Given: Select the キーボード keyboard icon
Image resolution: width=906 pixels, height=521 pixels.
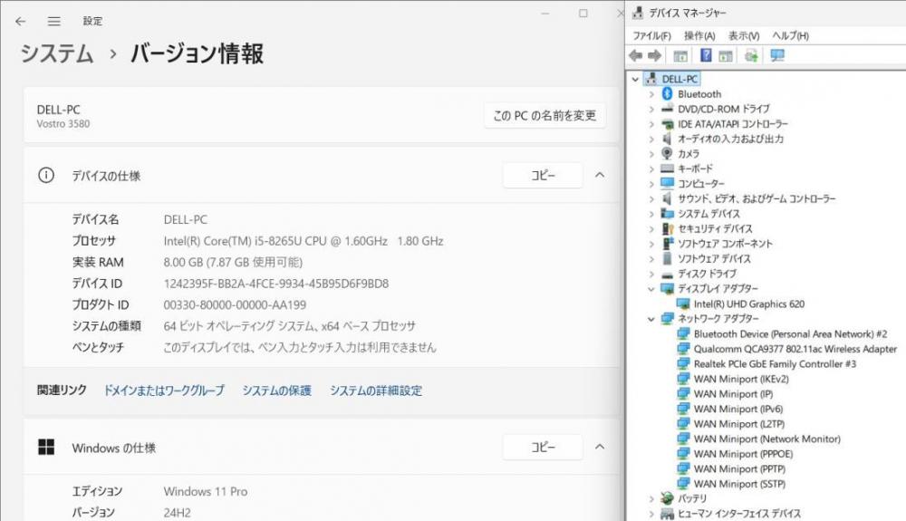Looking at the screenshot, I should coord(668,169).
